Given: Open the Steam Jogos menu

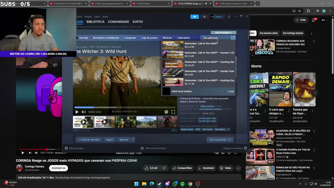Looking at the screenshot, I should (97, 17).
